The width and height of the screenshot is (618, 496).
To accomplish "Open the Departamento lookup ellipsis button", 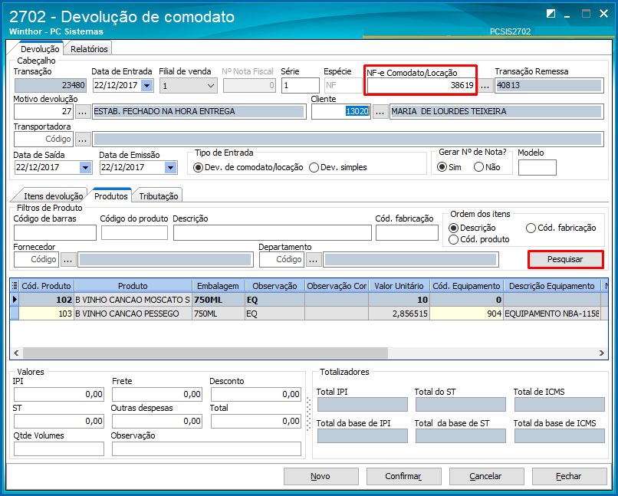I will pos(314,260).
